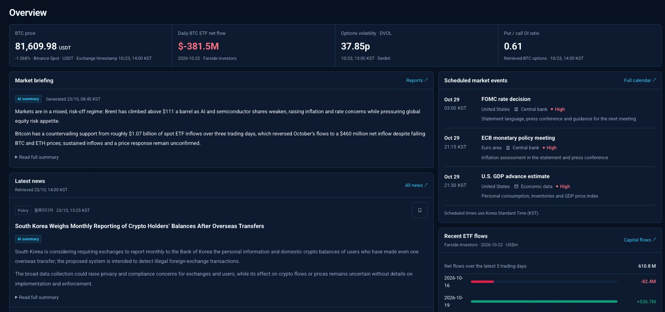Expand Read full summary under South Korea article
This screenshot has height=312, width=665.
tap(37, 297)
